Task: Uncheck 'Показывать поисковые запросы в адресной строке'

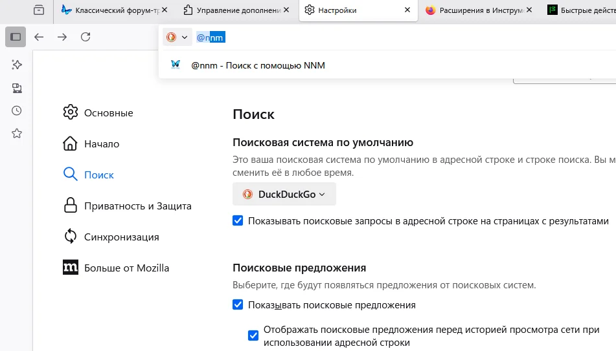Action: [x=238, y=221]
